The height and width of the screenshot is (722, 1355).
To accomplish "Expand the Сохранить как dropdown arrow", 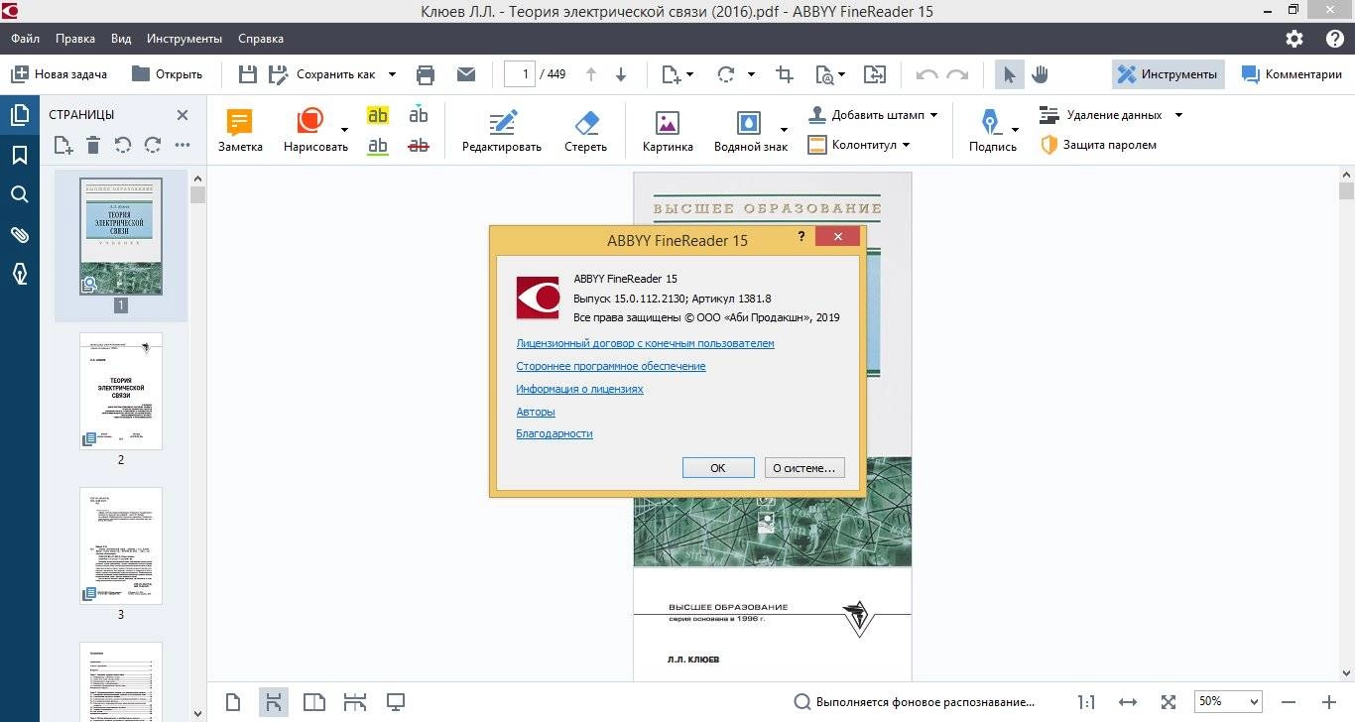I will tap(392, 74).
